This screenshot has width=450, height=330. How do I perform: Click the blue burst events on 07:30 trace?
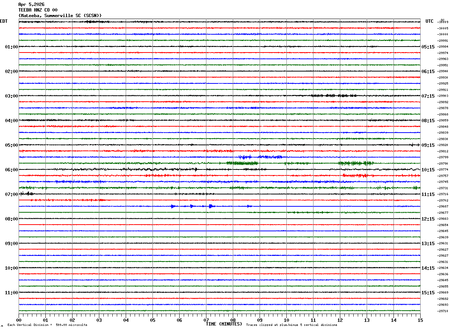pos(211,206)
